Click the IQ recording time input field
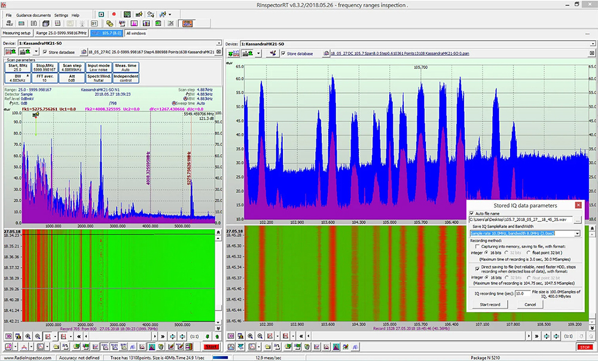This screenshot has height=361, width=598. pos(523,293)
